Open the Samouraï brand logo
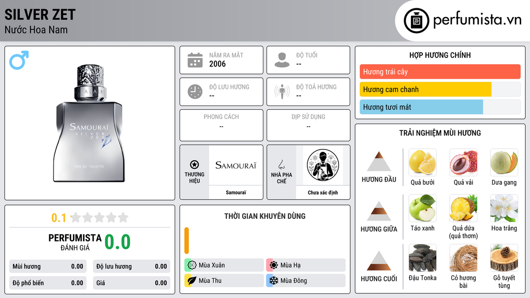 (235, 165)
